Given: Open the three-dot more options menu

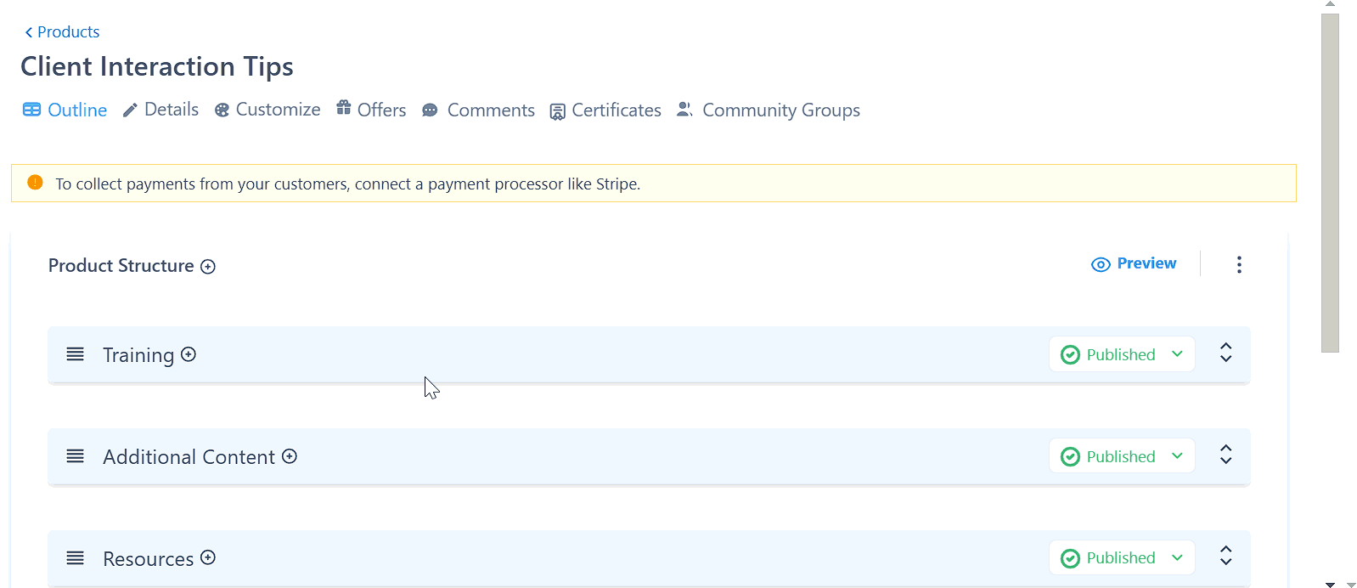Looking at the screenshot, I should point(1239,264).
